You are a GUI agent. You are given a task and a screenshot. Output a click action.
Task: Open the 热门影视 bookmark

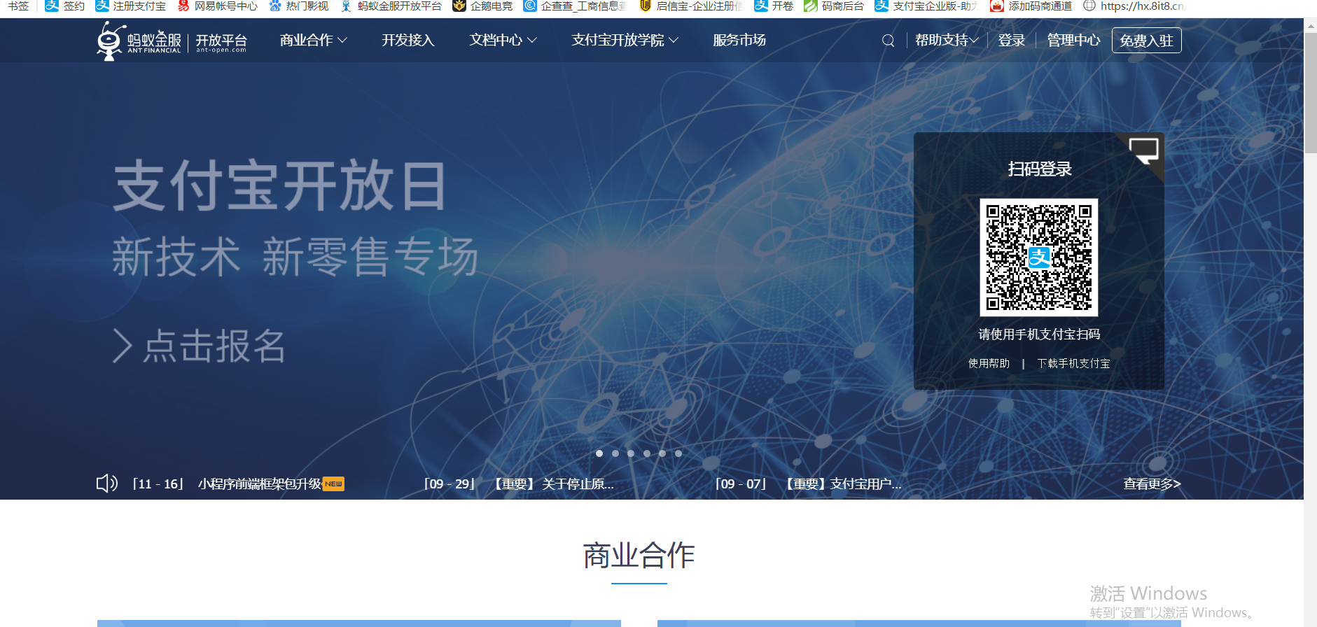[299, 6]
